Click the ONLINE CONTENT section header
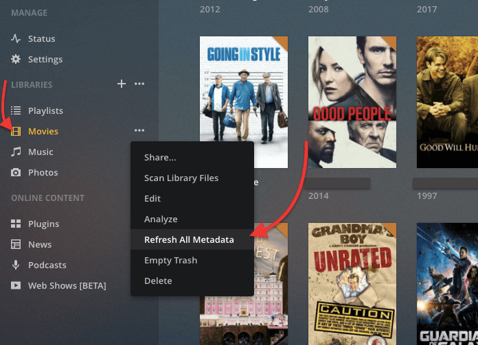This screenshot has height=345, width=478. tap(48, 198)
